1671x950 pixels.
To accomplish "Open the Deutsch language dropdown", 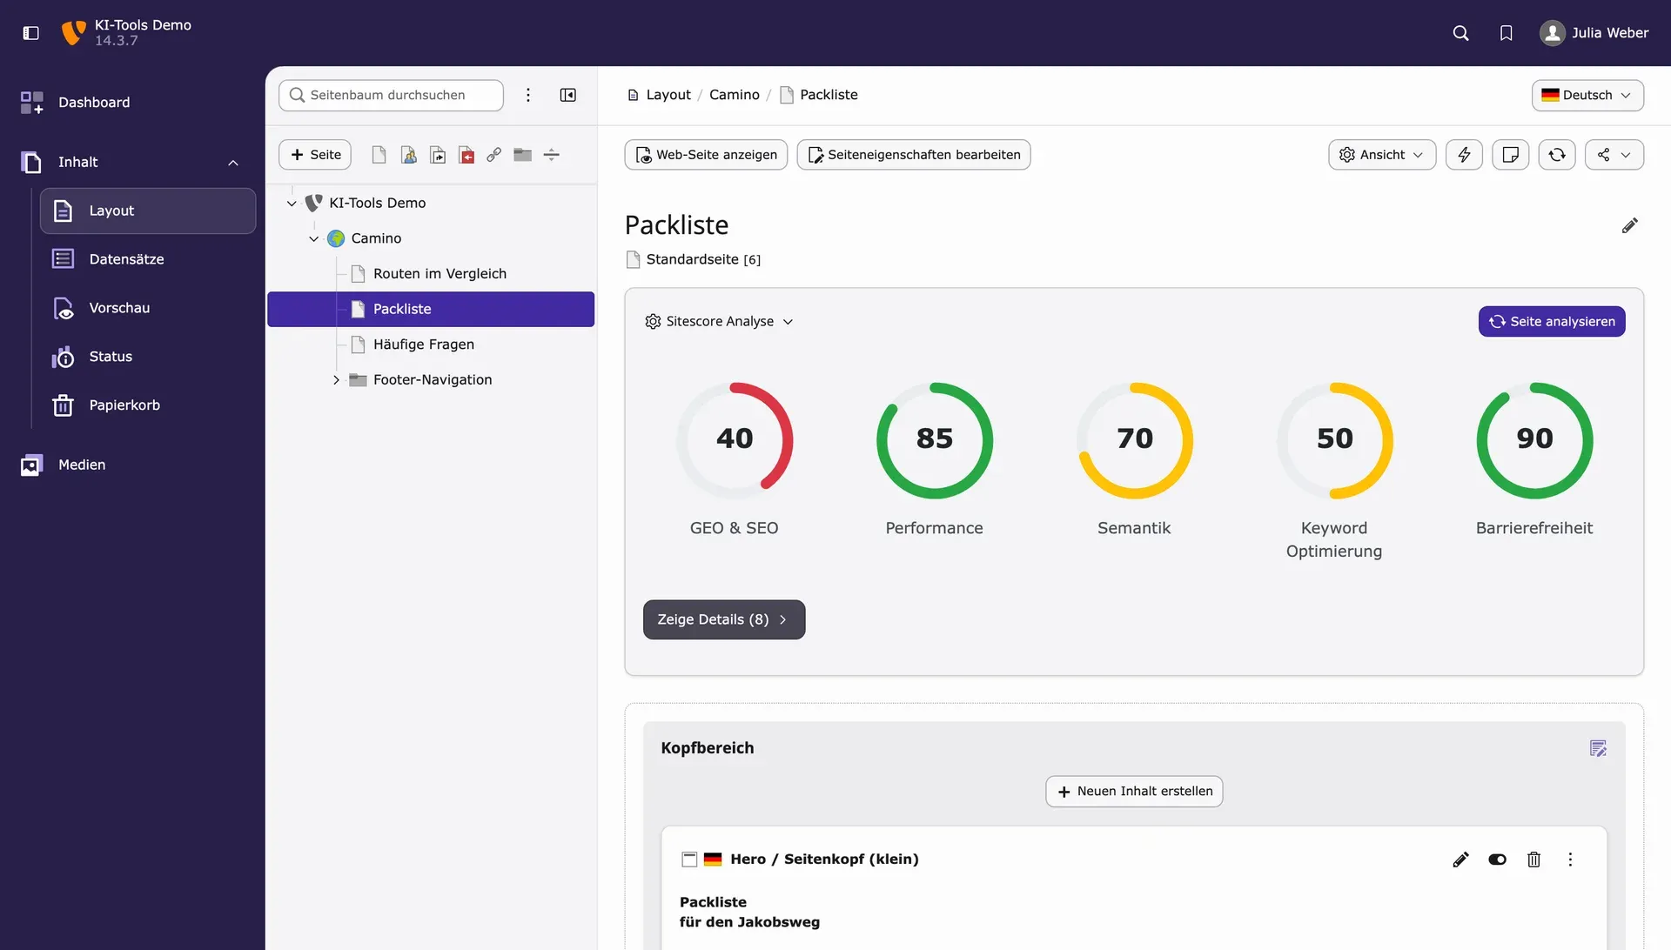I will coord(1587,95).
